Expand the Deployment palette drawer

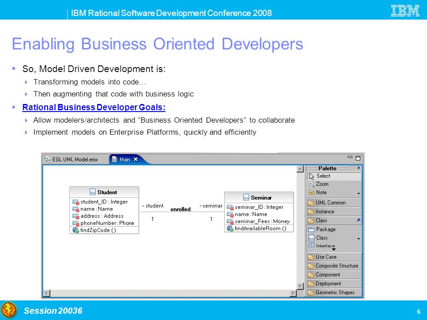coord(334,284)
